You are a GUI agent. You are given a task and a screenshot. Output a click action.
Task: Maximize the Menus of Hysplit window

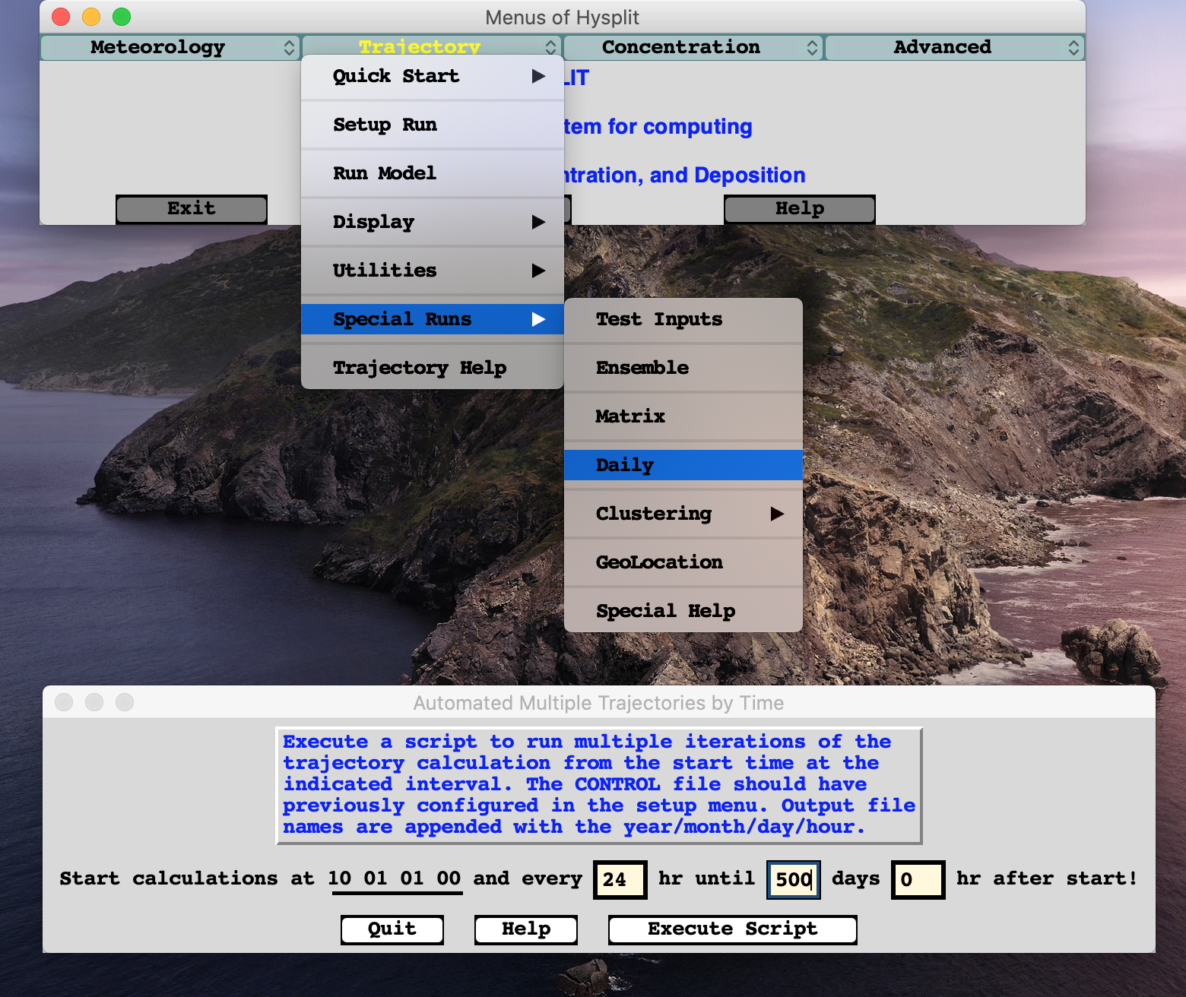tap(122, 17)
